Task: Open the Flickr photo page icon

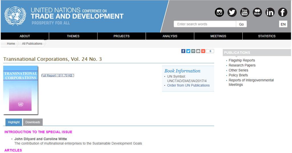Action: [x=257, y=12]
